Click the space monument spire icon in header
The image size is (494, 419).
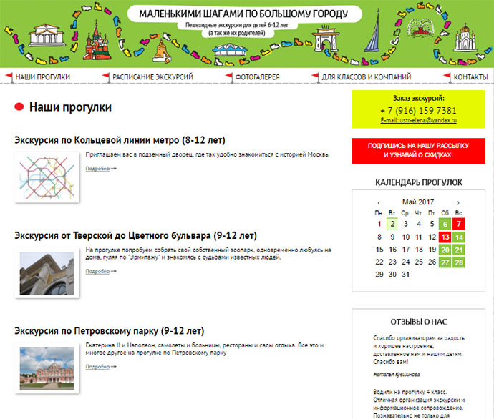click(373, 31)
